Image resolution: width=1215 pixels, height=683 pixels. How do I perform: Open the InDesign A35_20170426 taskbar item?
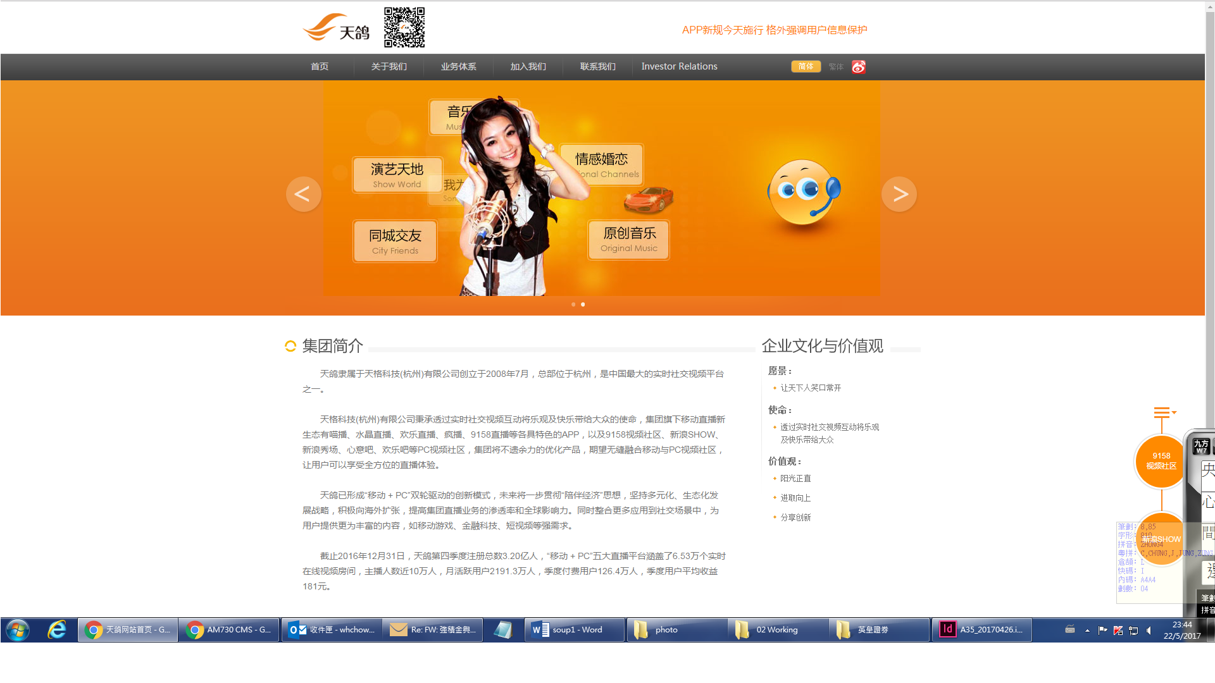(x=981, y=630)
